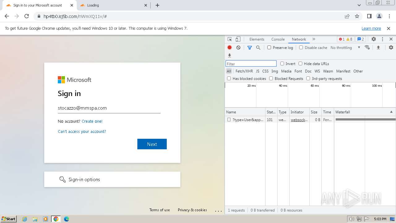Check Hide data URLs checkbox
396x223 pixels.
pyautogui.click(x=300, y=63)
